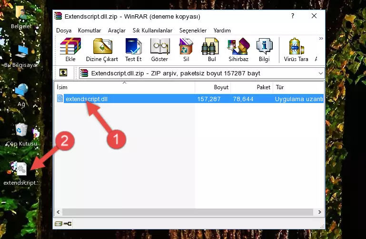This screenshot has height=239, width=366.
Task: Sort by Tür column header
Action: (x=298, y=87)
